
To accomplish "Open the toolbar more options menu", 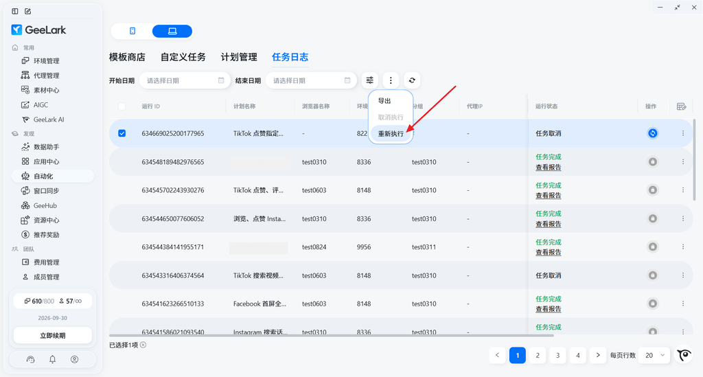I will 391,80.
